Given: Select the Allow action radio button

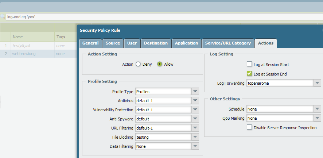Looking at the screenshot, I should click(160, 64).
